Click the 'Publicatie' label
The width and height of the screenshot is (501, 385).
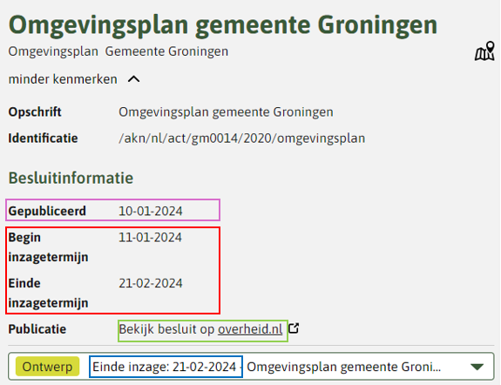pos(37,329)
